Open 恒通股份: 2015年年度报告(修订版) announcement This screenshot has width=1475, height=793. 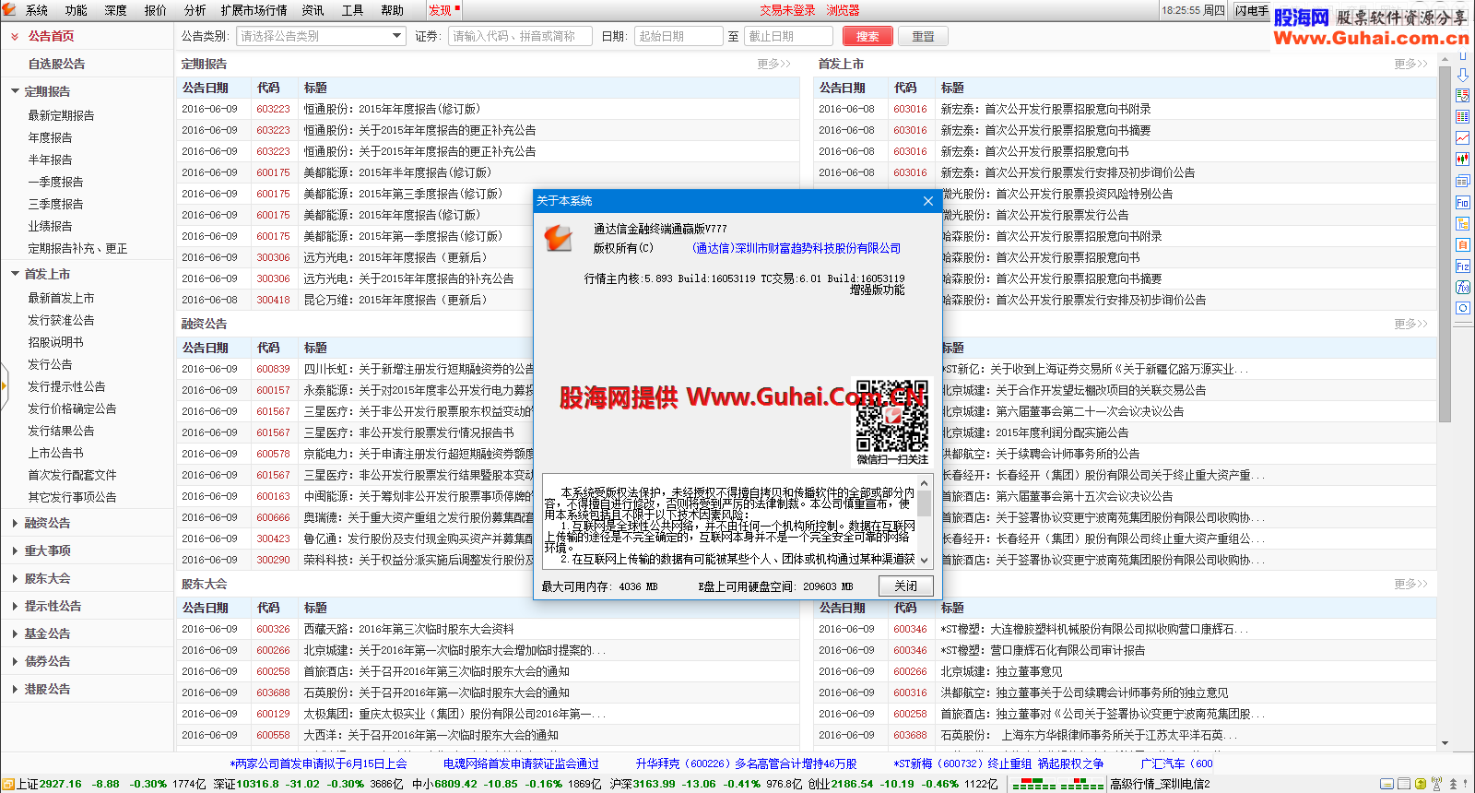tap(392, 109)
